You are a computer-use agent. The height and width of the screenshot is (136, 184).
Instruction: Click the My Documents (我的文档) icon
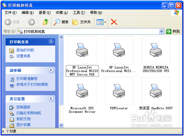[12, 119]
